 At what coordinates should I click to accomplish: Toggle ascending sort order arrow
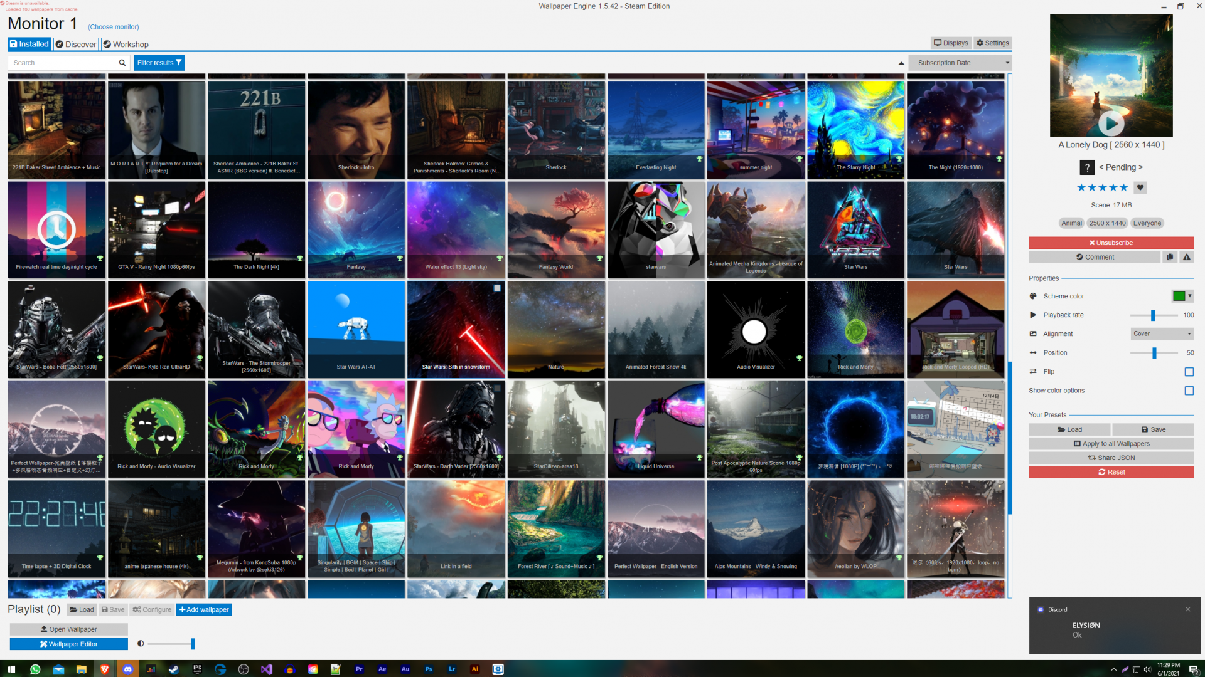coord(901,63)
